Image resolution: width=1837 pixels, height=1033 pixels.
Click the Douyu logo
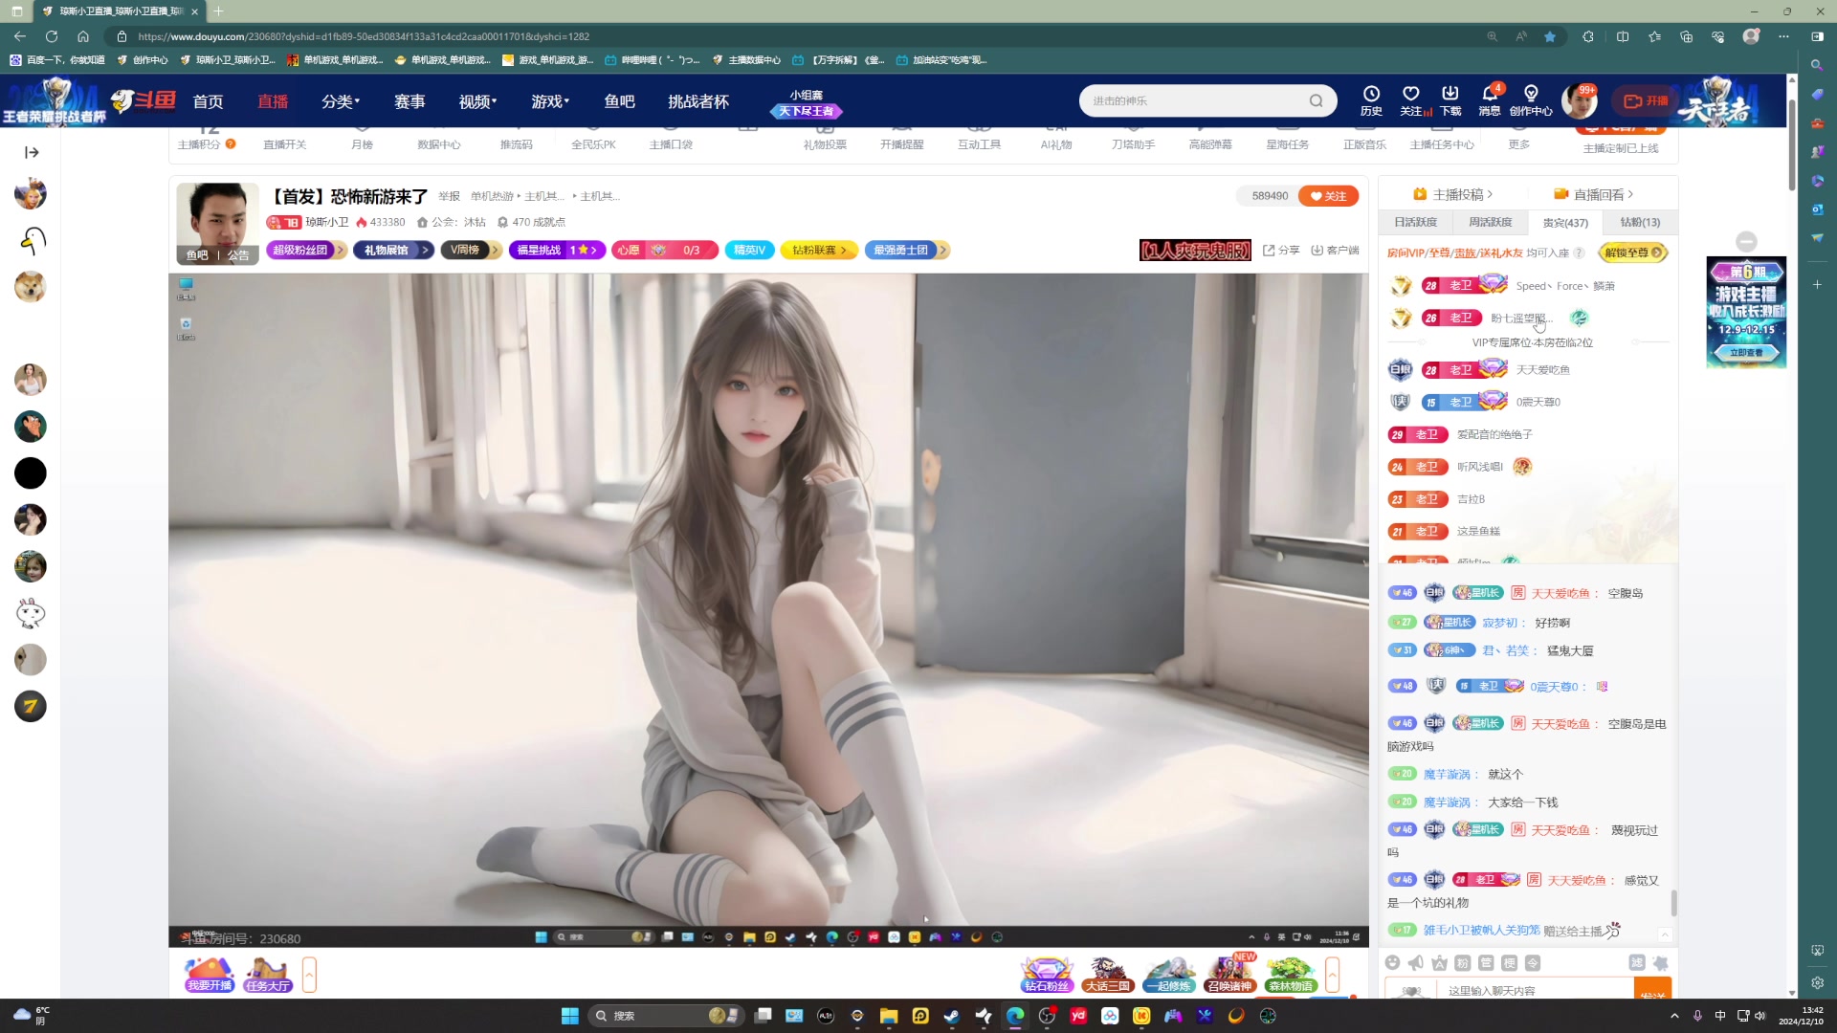tap(143, 100)
